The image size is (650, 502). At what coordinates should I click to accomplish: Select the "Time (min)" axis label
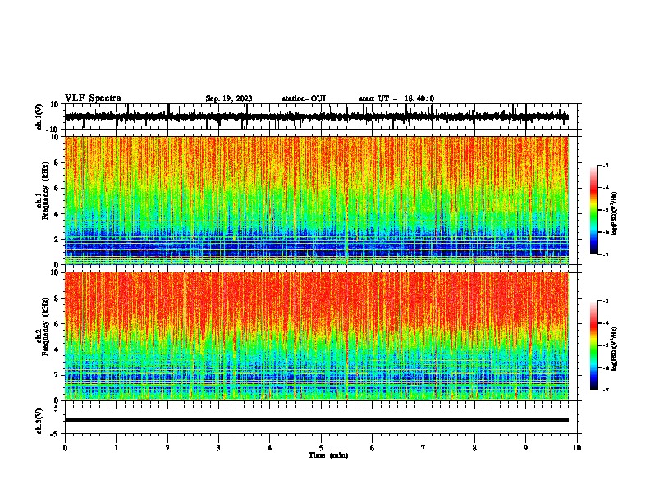click(328, 455)
